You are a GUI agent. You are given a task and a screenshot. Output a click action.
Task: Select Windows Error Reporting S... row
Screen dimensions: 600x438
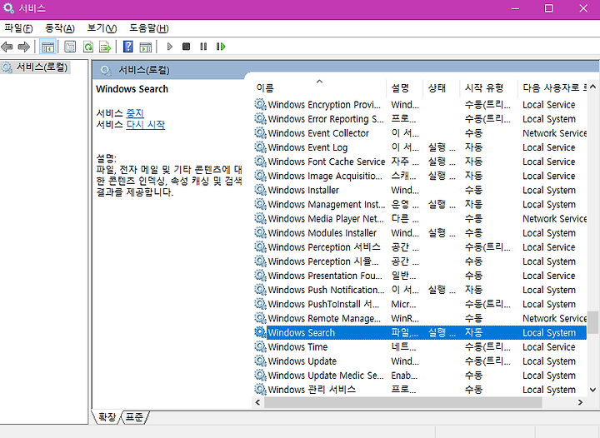(x=420, y=119)
